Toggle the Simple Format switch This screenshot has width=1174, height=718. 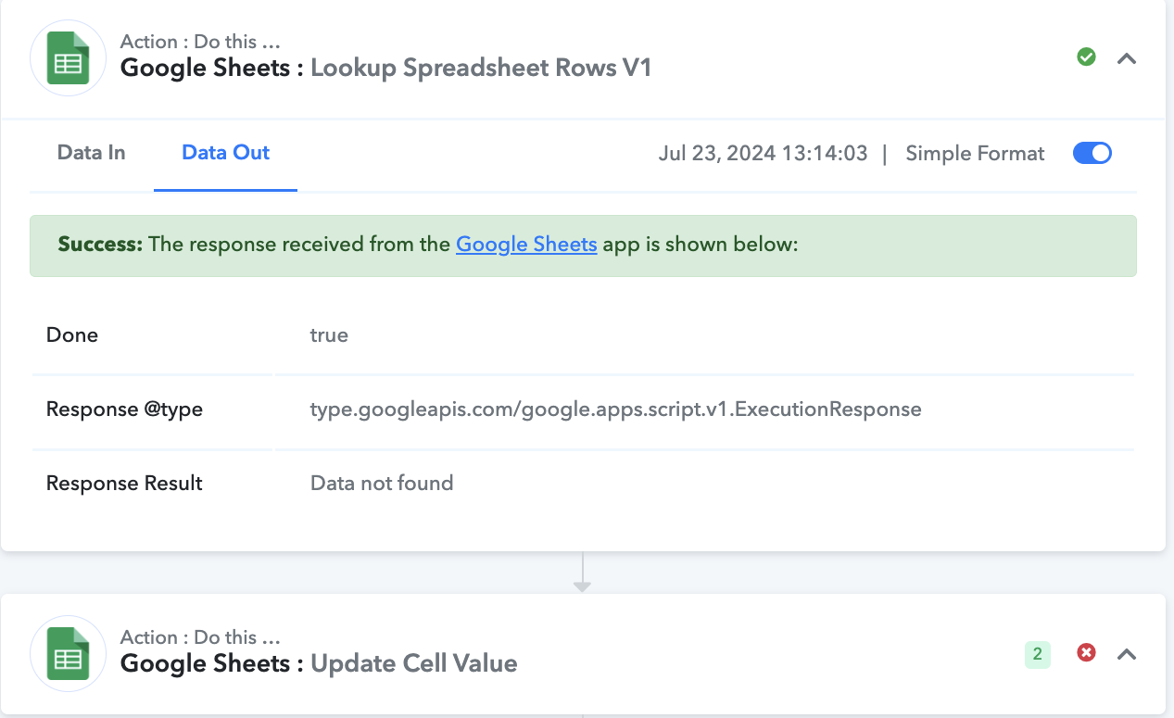click(x=1092, y=153)
